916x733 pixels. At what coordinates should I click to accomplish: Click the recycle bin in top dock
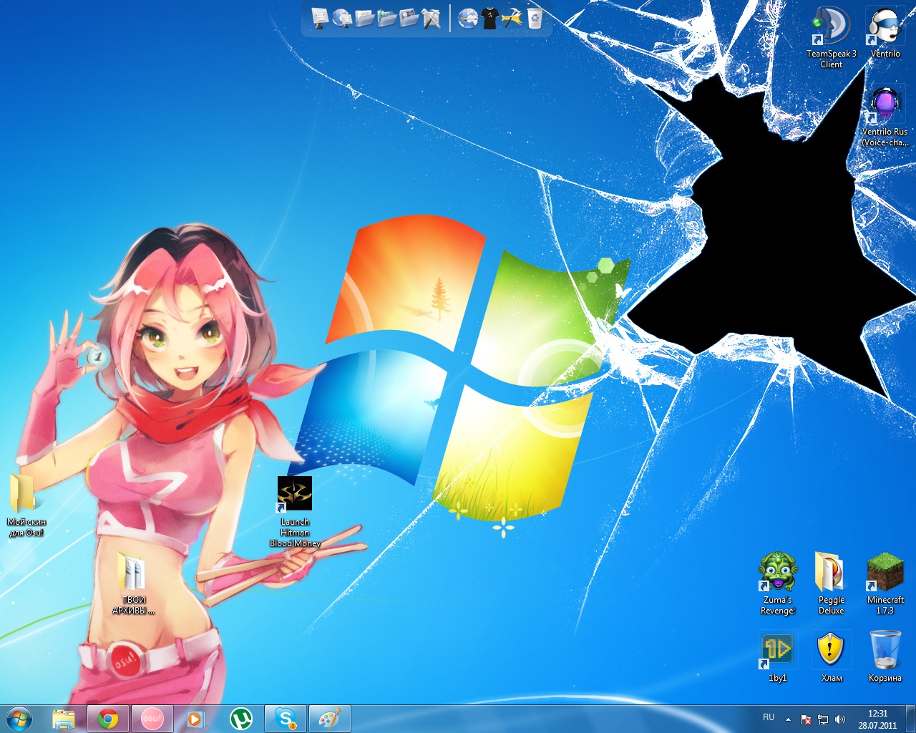[x=535, y=19]
